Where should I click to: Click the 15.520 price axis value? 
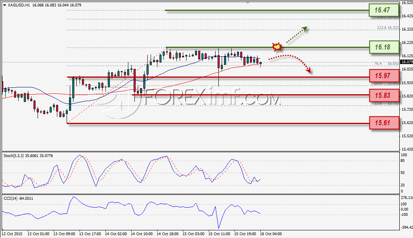point(407,136)
